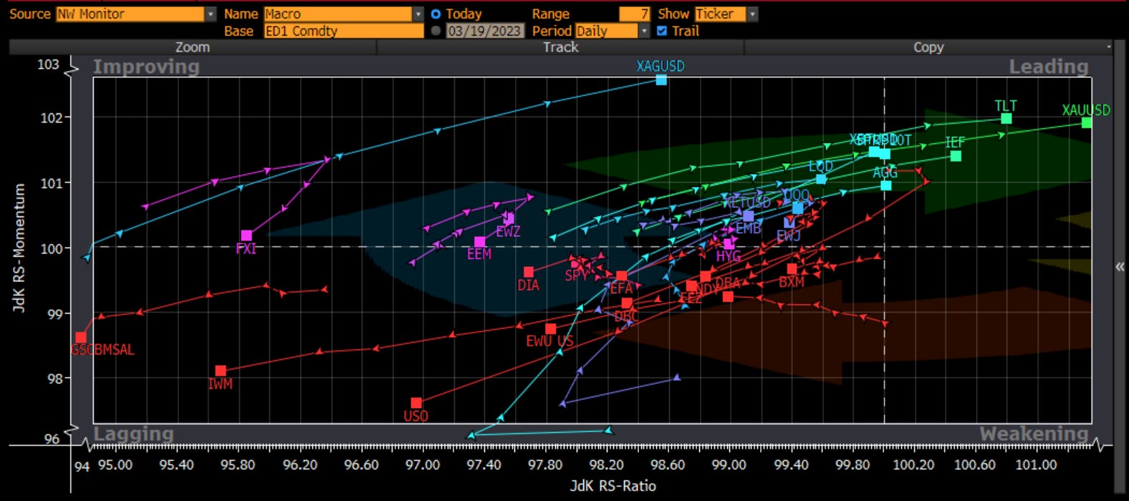Select the DIA red square marker
This screenshot has height=501, width=1129.
(x=529, y=272)
